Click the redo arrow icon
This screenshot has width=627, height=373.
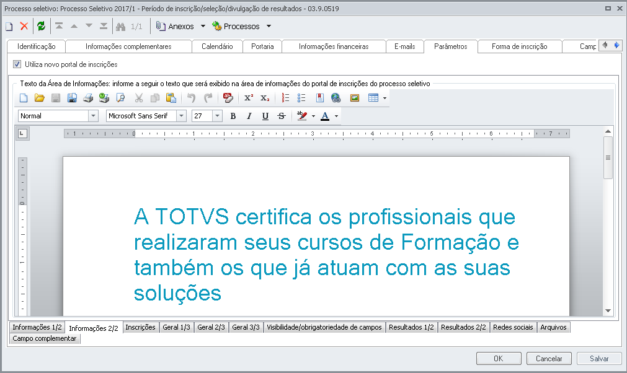point(208,98)
